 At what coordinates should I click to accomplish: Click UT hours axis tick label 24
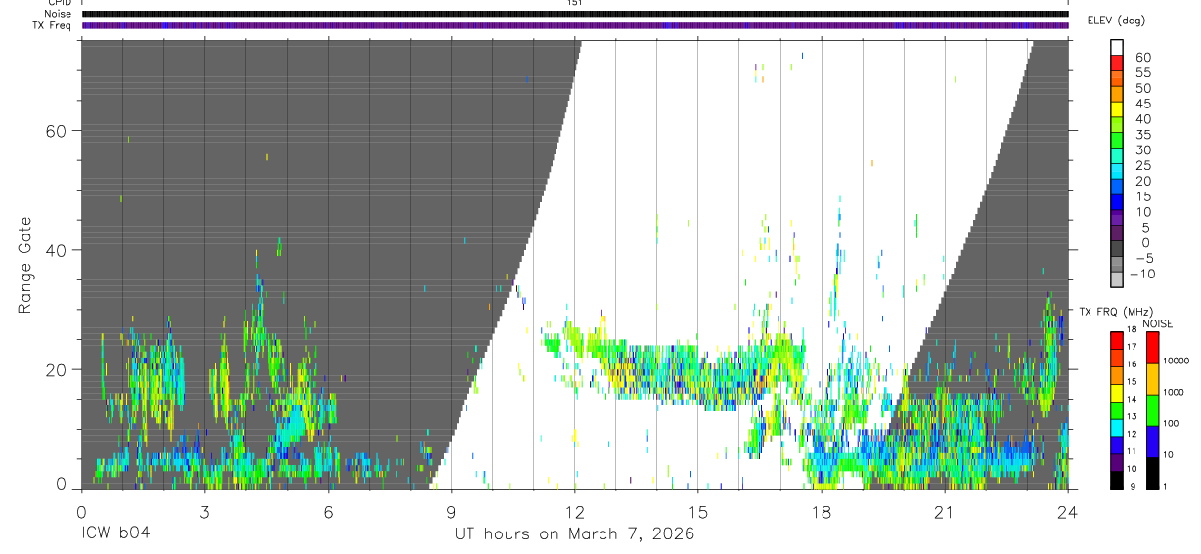[1067, 512]
